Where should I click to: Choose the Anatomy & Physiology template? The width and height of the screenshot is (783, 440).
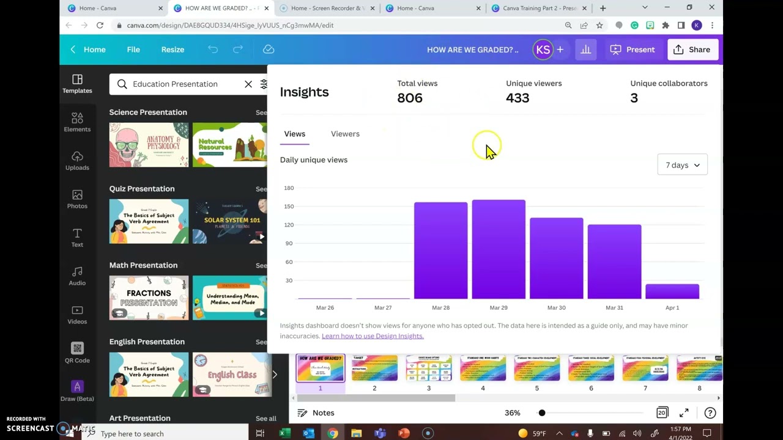point(149,145)
